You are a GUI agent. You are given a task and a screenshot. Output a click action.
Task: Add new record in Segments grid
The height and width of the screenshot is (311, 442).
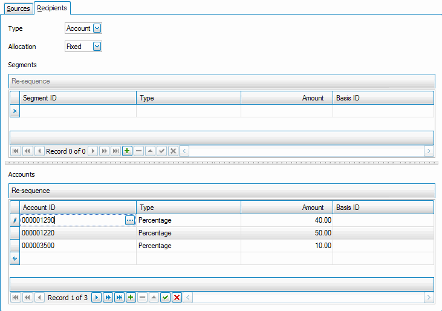(x=127, y=151)
